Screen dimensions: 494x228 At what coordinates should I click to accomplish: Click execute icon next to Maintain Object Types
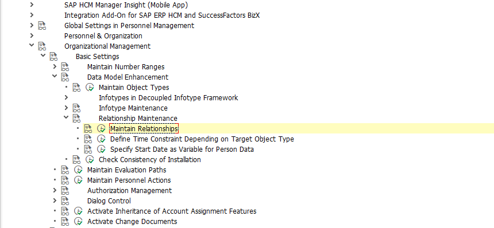(x=90, y=88)
